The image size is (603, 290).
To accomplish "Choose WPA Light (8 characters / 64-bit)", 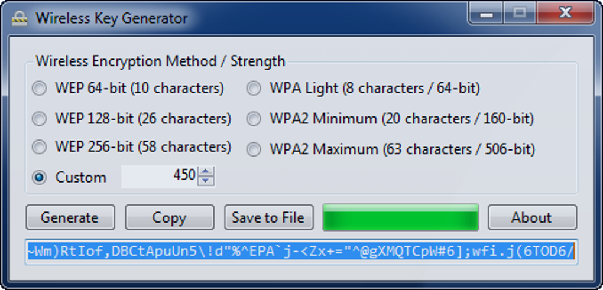I will [254, 89].
